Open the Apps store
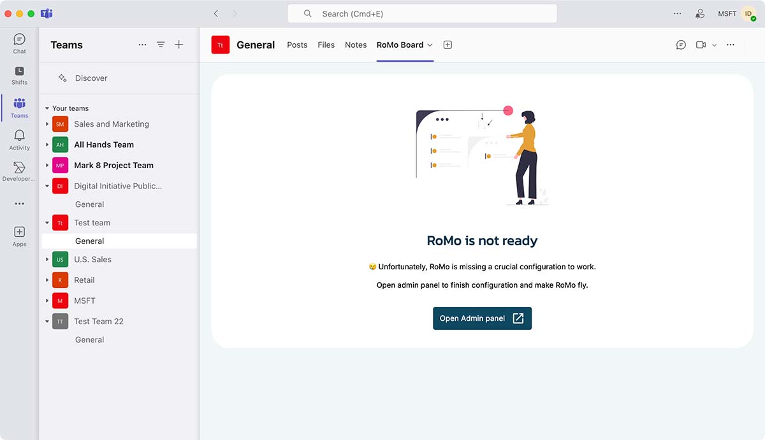765x440 pixels. pos(19,236)
